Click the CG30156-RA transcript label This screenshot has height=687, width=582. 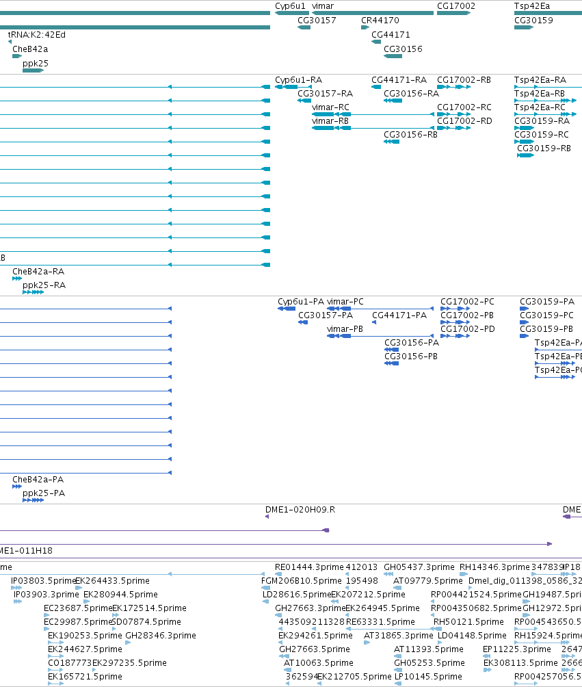click(411, 94)
